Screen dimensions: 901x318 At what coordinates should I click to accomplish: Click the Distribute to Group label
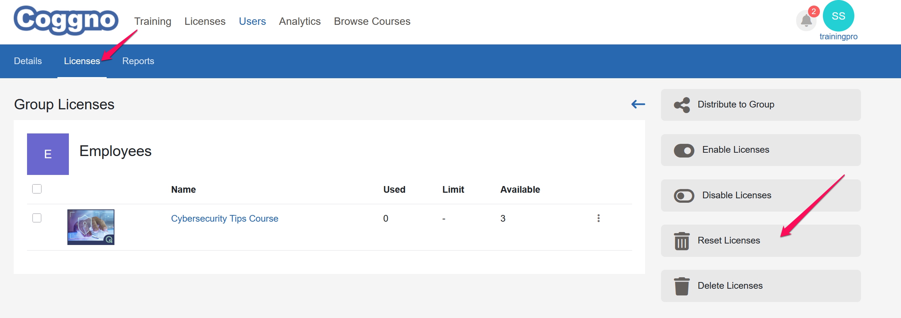click(x=736, y=105)
